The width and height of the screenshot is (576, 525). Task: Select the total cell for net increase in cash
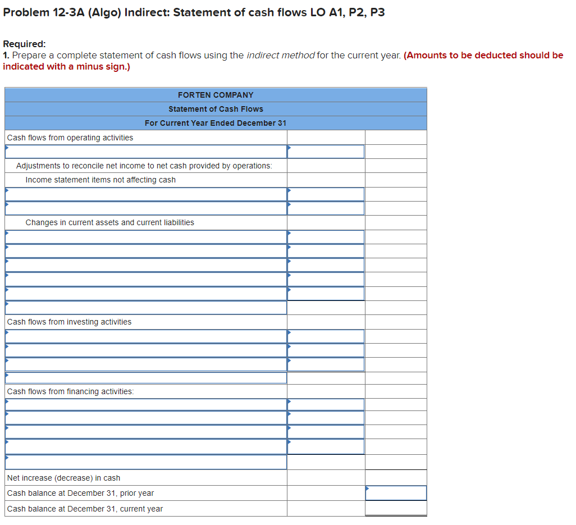click(x=396, y=478)
